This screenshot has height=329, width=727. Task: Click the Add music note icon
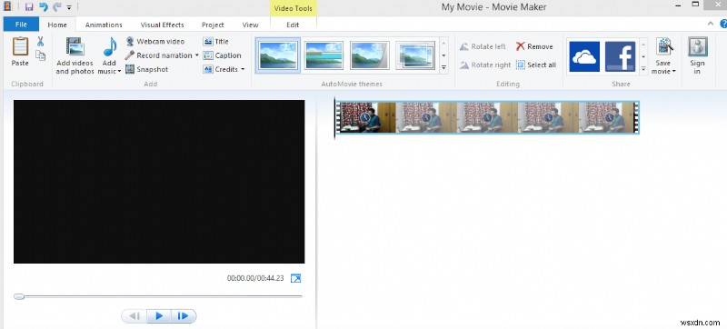pyautogui.click(x=109, y=46)
